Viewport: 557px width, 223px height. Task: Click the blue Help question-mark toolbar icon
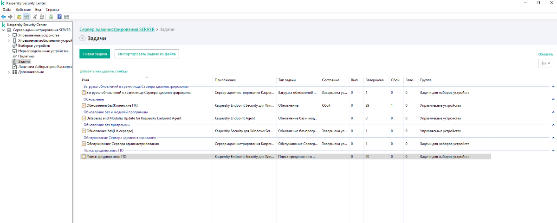(59, 17)
